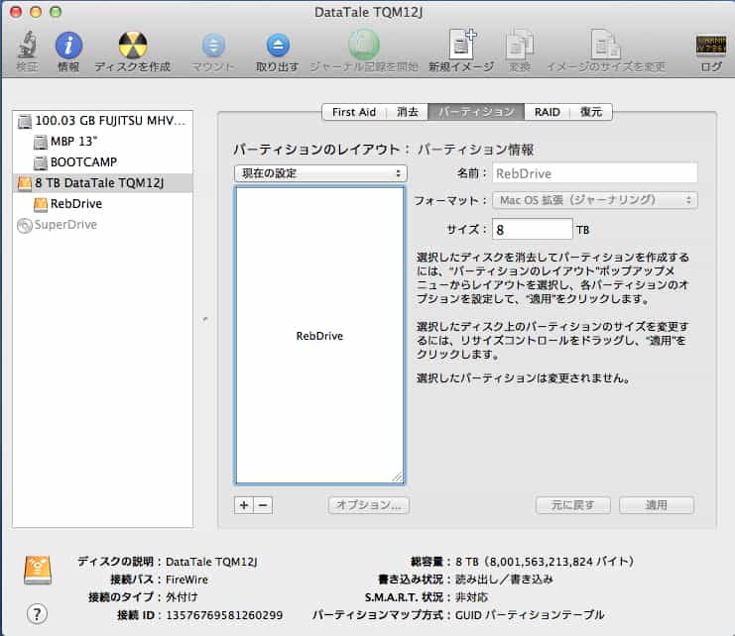Click the partition resize handle corner

397,477
